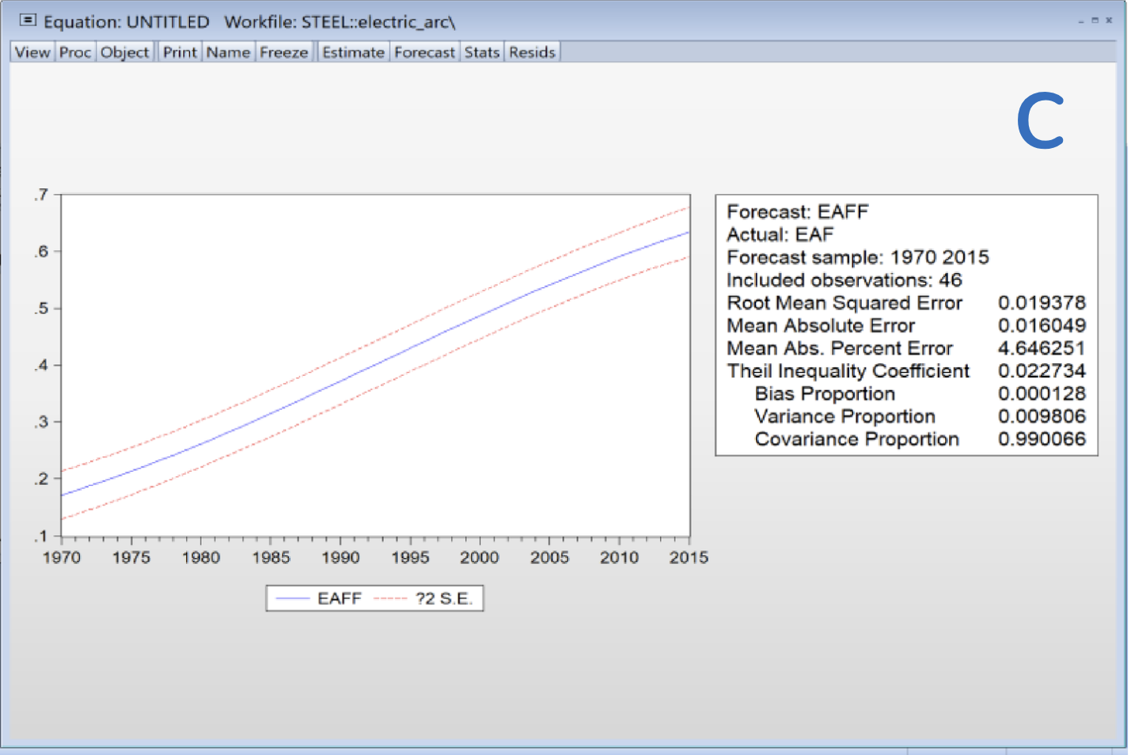Click the 2000 label on the x-axis
This screenshot has width=1131, height=755.
480,557
